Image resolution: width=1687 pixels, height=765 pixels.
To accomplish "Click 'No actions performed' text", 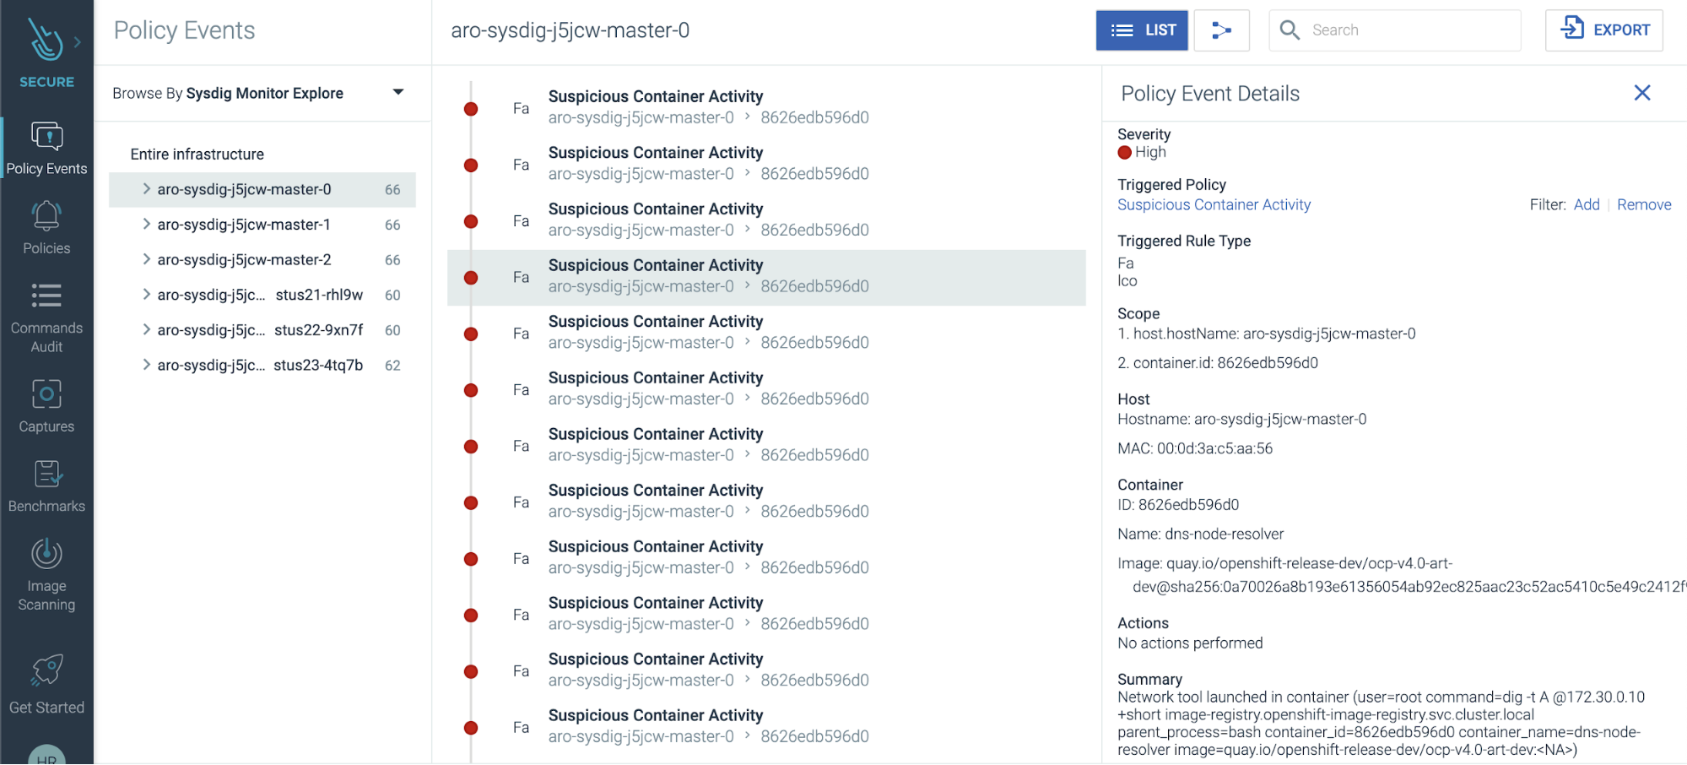I will pos(1190,643).
